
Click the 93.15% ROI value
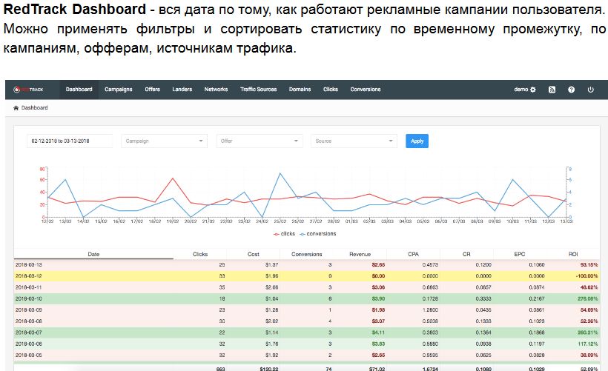(589, 265)
